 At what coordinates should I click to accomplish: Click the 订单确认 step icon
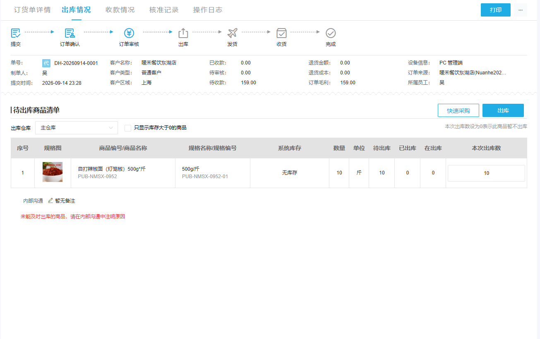pos(70,33)
